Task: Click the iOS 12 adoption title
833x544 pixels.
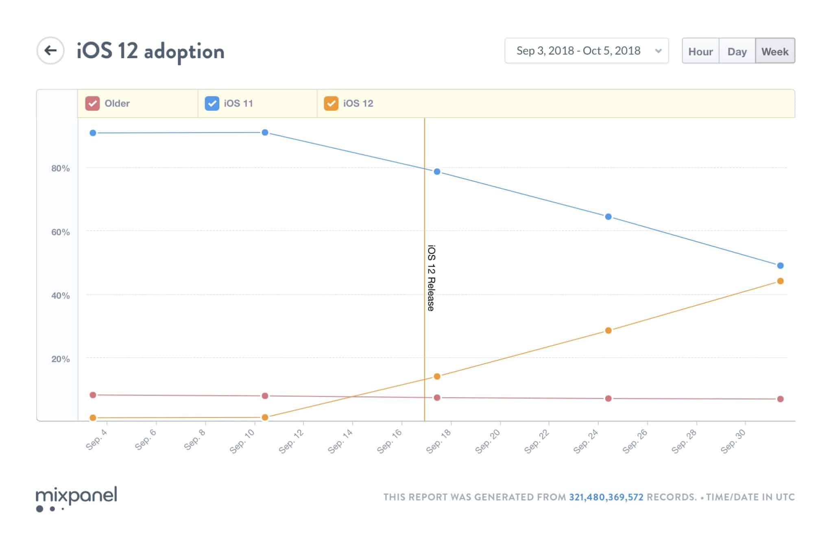Action: coord(150,52)
